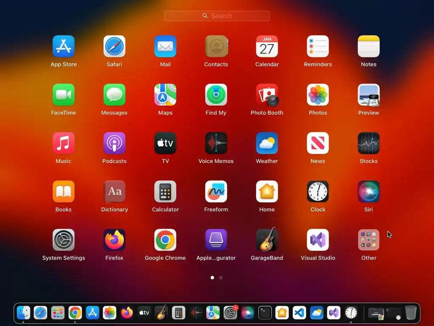Open Home app from Launchpad grid
434x326 pixels.
click(267, 191)
